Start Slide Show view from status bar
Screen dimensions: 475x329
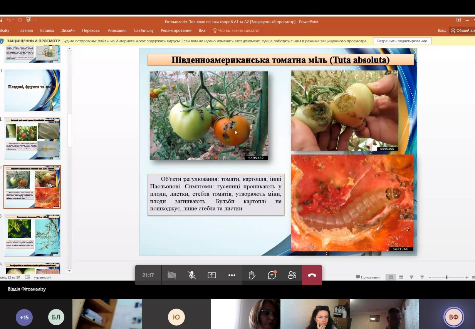click(422, 277)
